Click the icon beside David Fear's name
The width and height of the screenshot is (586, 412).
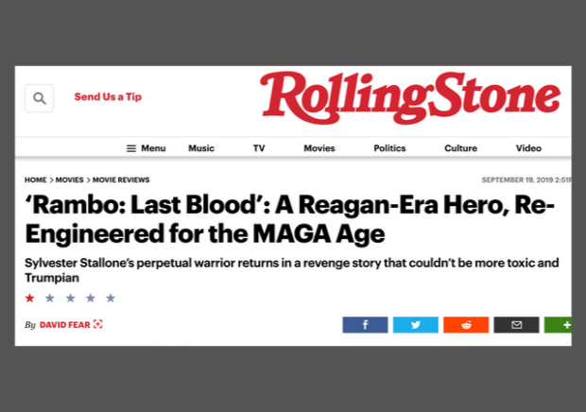98,324
